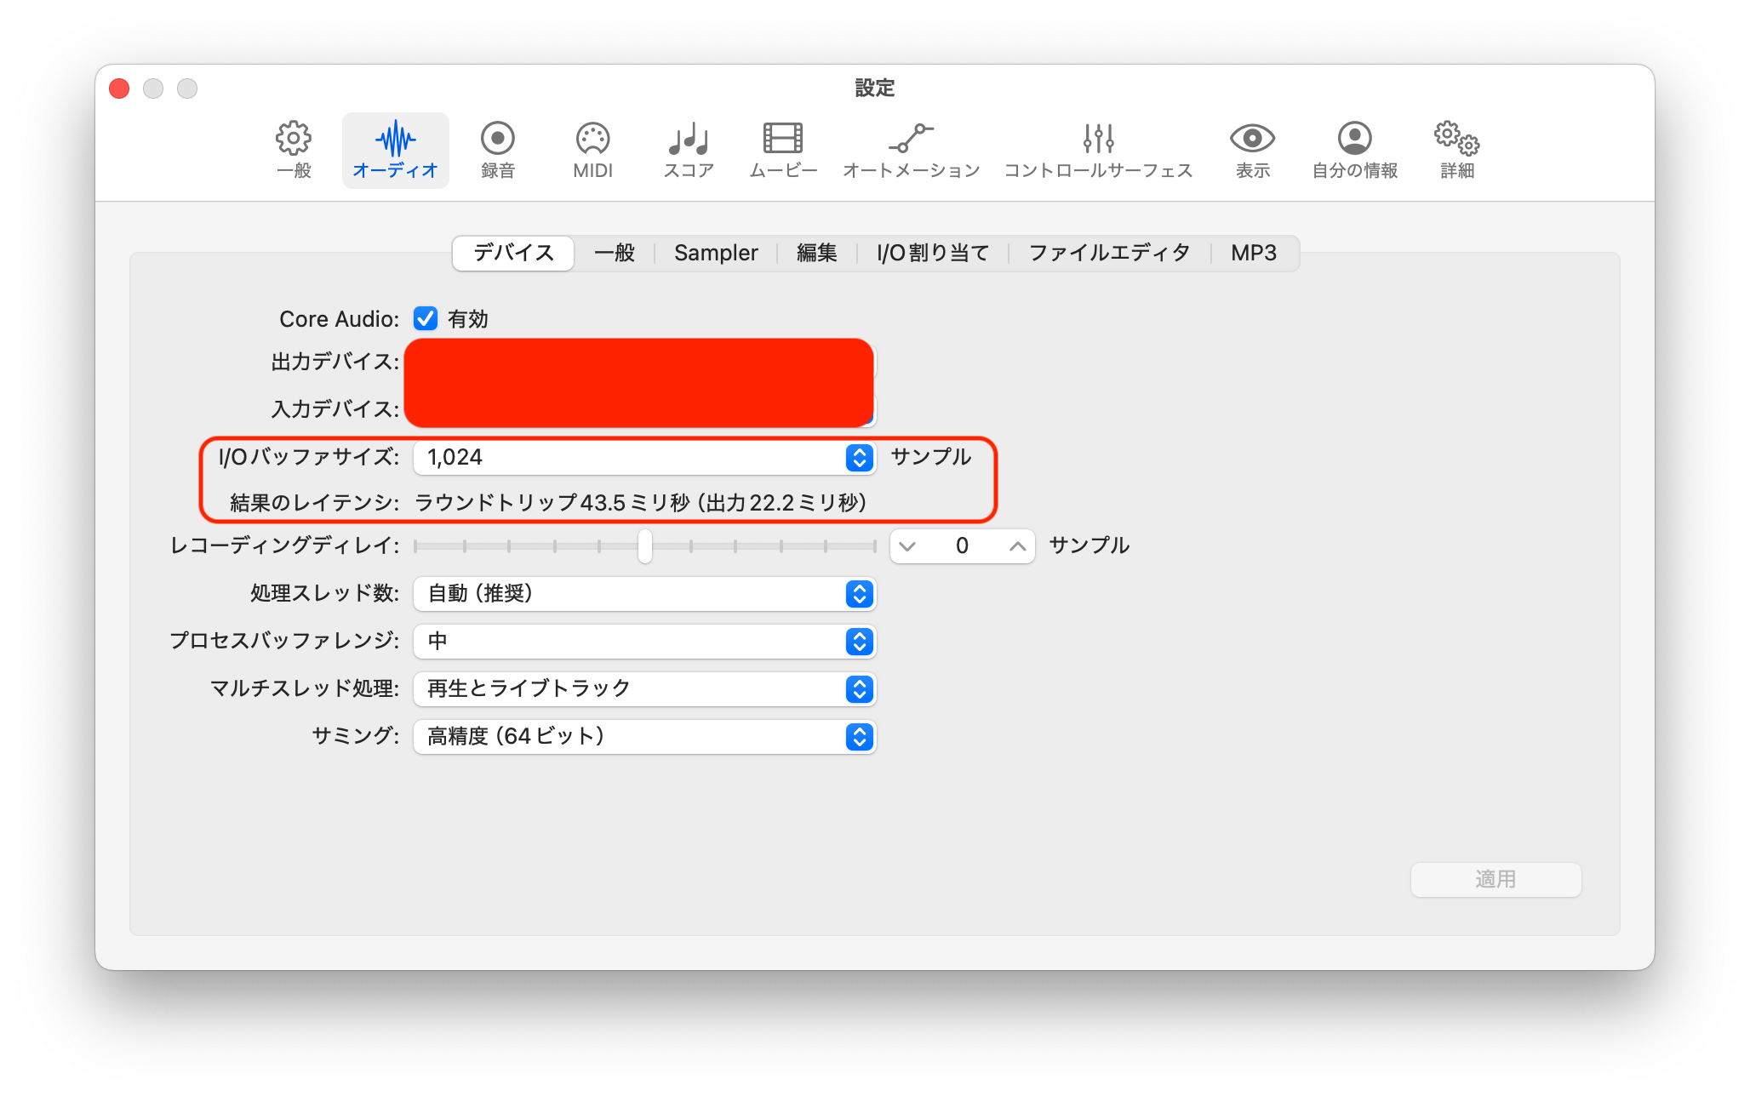The width and height of the screenshot is (1750, 1096).
Task: Click the レコーディングディレイ slider handle
Action: (x=645, y=546)
